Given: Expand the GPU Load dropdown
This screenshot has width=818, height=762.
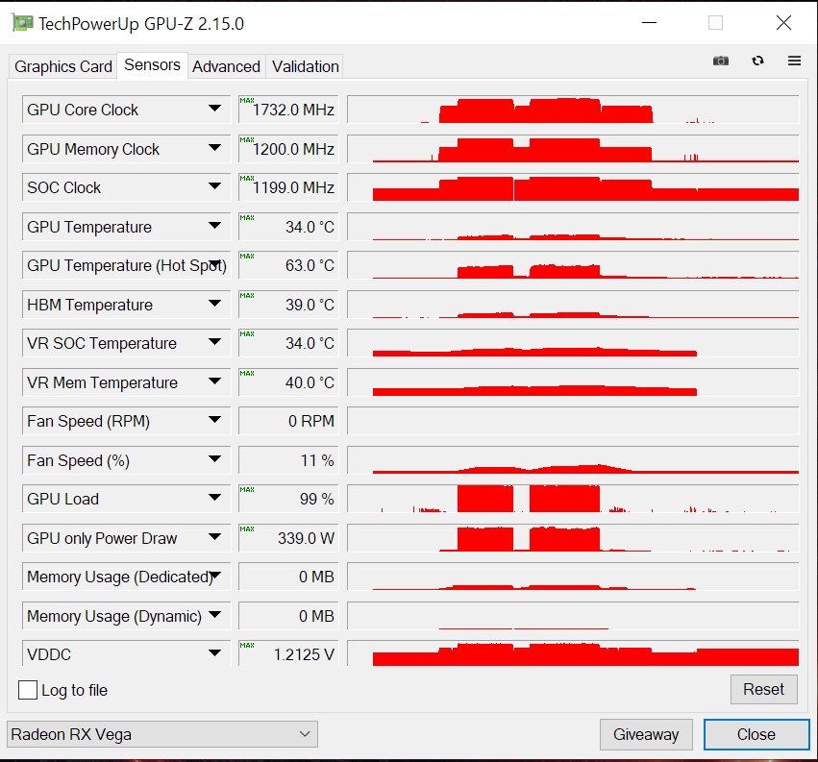Looking at the screenshot, I should point(214,498).
